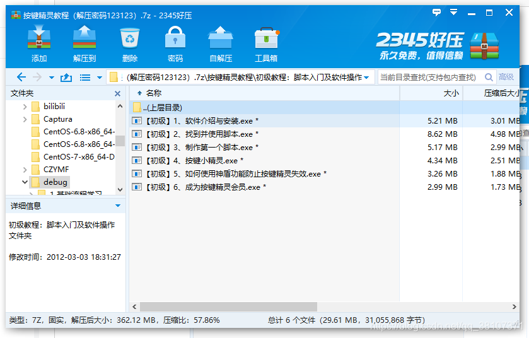Click the 高级 (Advanced) search link
Image resolution: width=529 pixels, height=338 pixels.
[506, 77]
